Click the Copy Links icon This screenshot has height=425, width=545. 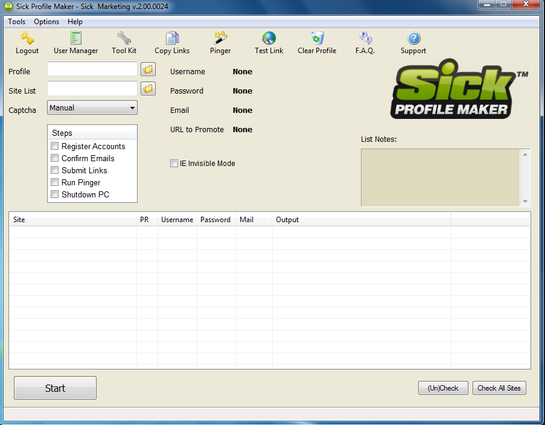[172, 38]
